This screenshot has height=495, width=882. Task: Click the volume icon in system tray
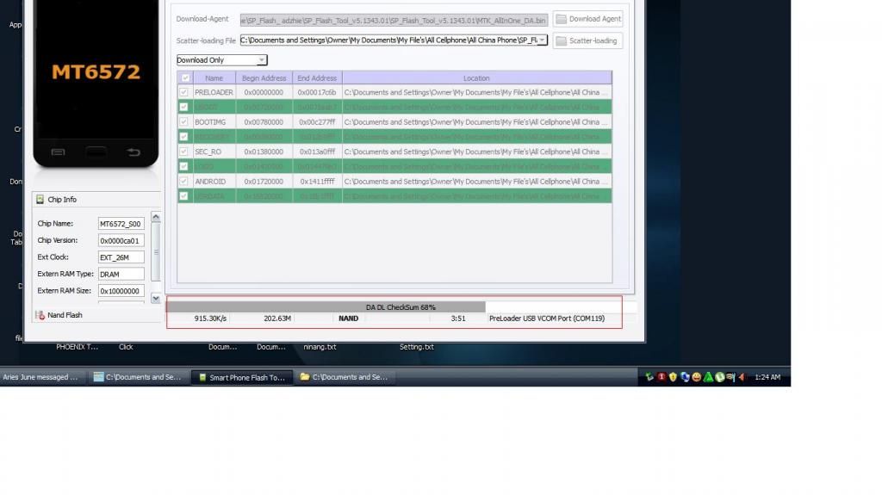click(x=740, y=377)
